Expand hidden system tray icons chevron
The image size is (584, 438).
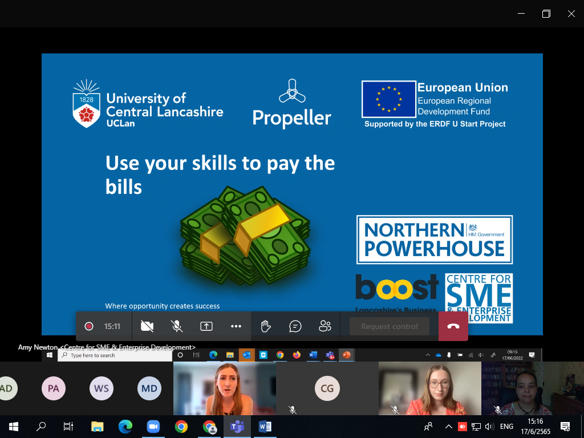coord(449,427)
